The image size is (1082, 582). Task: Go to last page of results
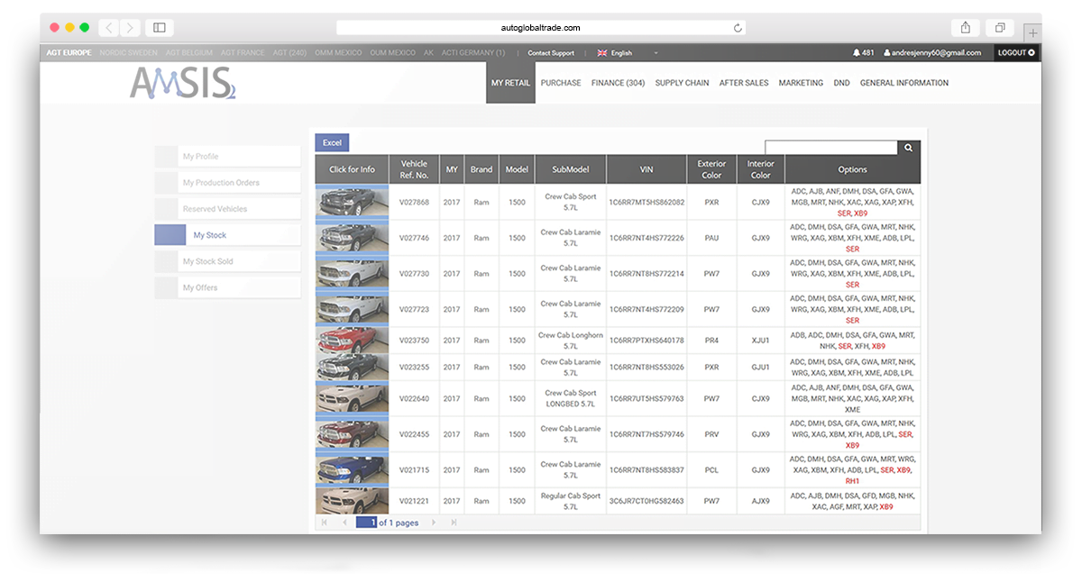pos(454,523)
